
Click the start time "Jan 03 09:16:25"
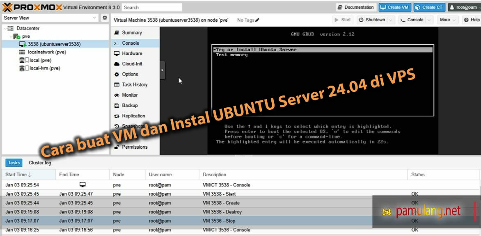pos(22,229)
